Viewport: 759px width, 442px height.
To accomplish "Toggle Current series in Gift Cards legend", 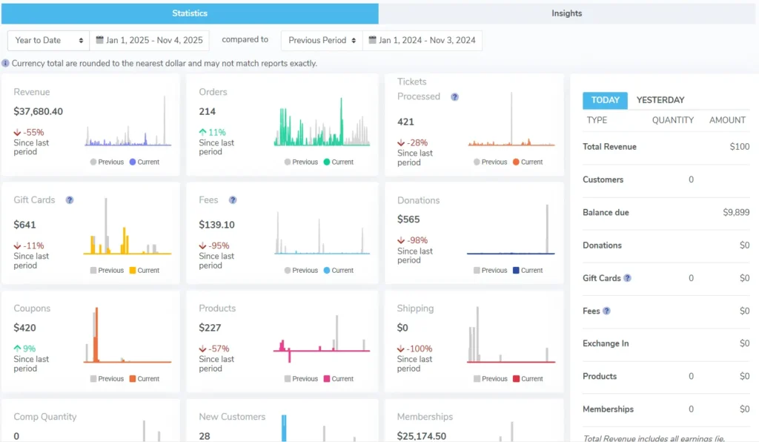I will [x=145, y=271].
